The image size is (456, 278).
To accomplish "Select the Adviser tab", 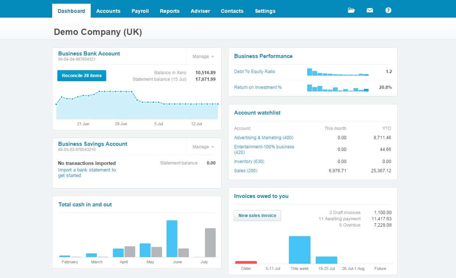I will coord(200,11).
